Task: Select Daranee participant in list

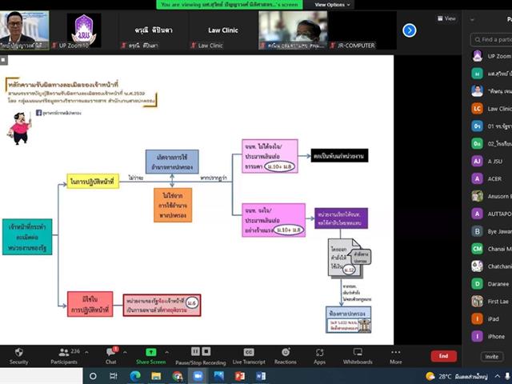Action: [491, 284]
